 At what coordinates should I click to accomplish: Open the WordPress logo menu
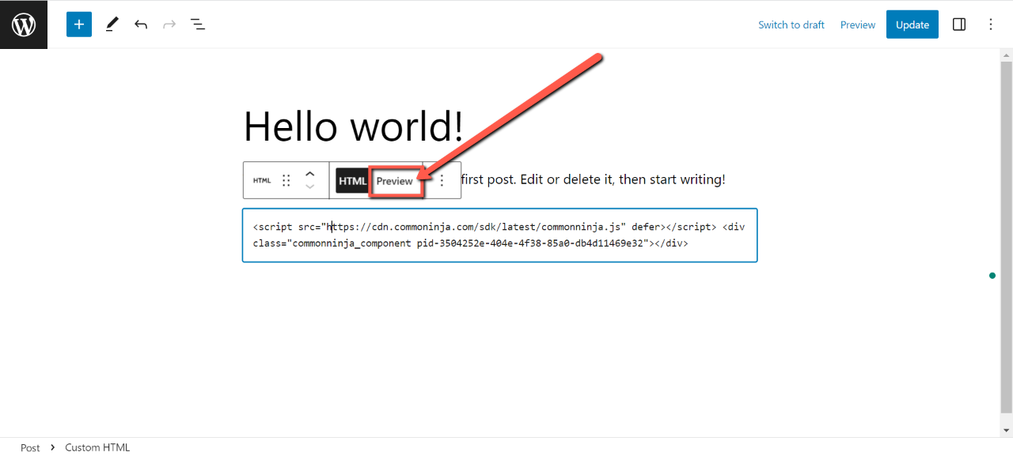click(24, 24)
